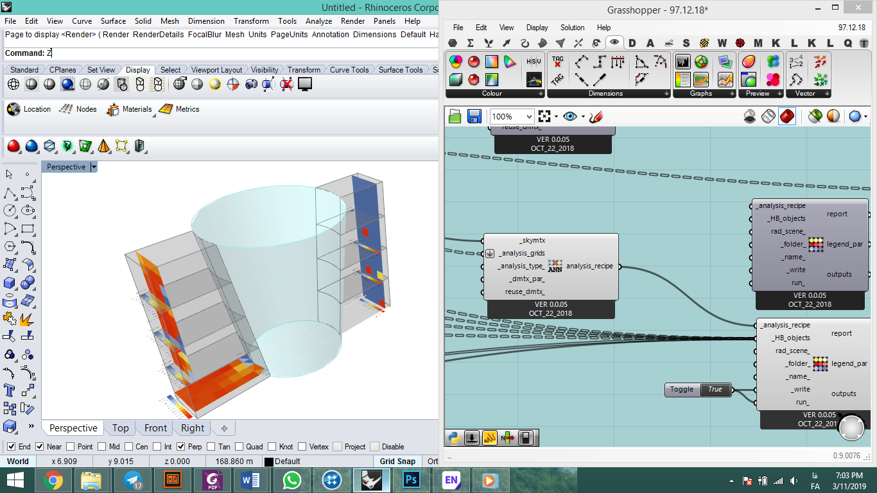Open Google Chrome from the taskbar
This screenshot has height=493, width=877.
tap(53, 480)
